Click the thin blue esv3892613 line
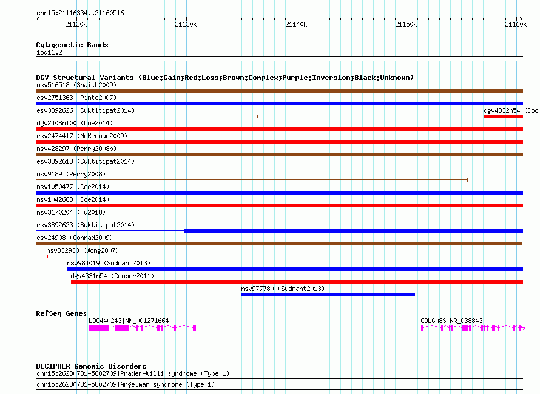Image resolution: width=540 pixels, height=394 pixels. click(x=279, y=167)
